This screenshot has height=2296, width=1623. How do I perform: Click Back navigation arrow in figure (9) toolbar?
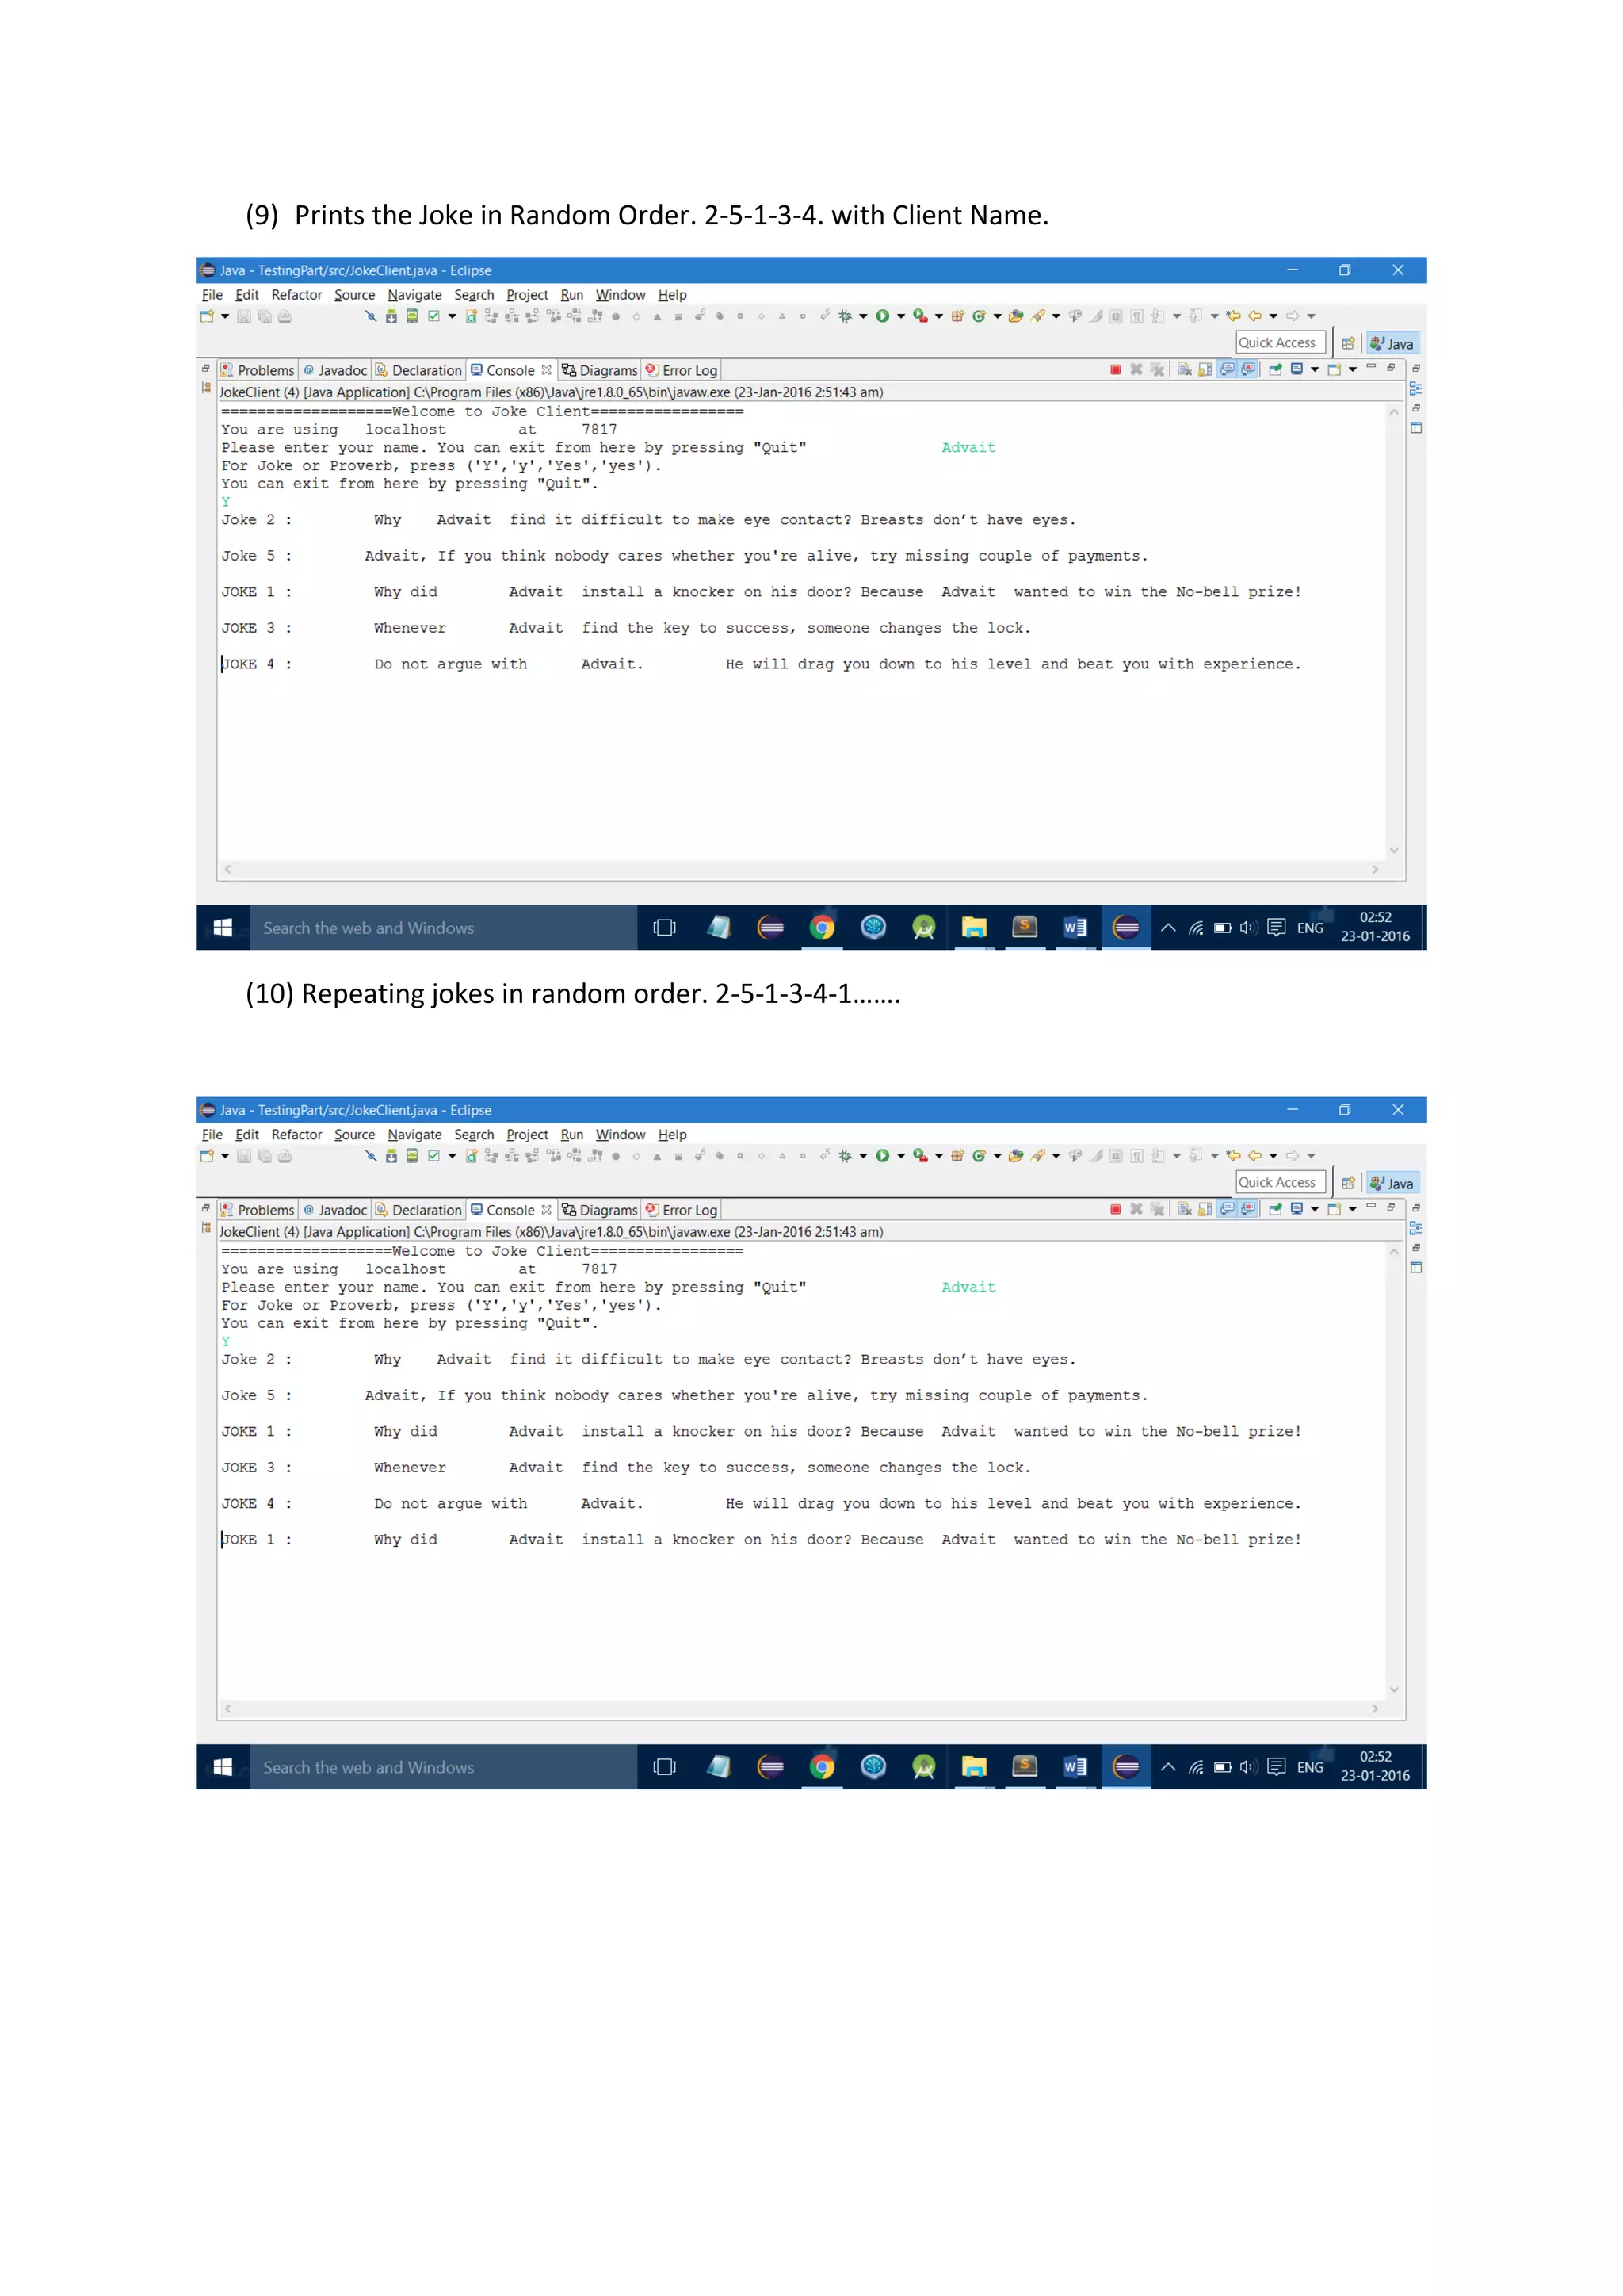pos(1255,316)
